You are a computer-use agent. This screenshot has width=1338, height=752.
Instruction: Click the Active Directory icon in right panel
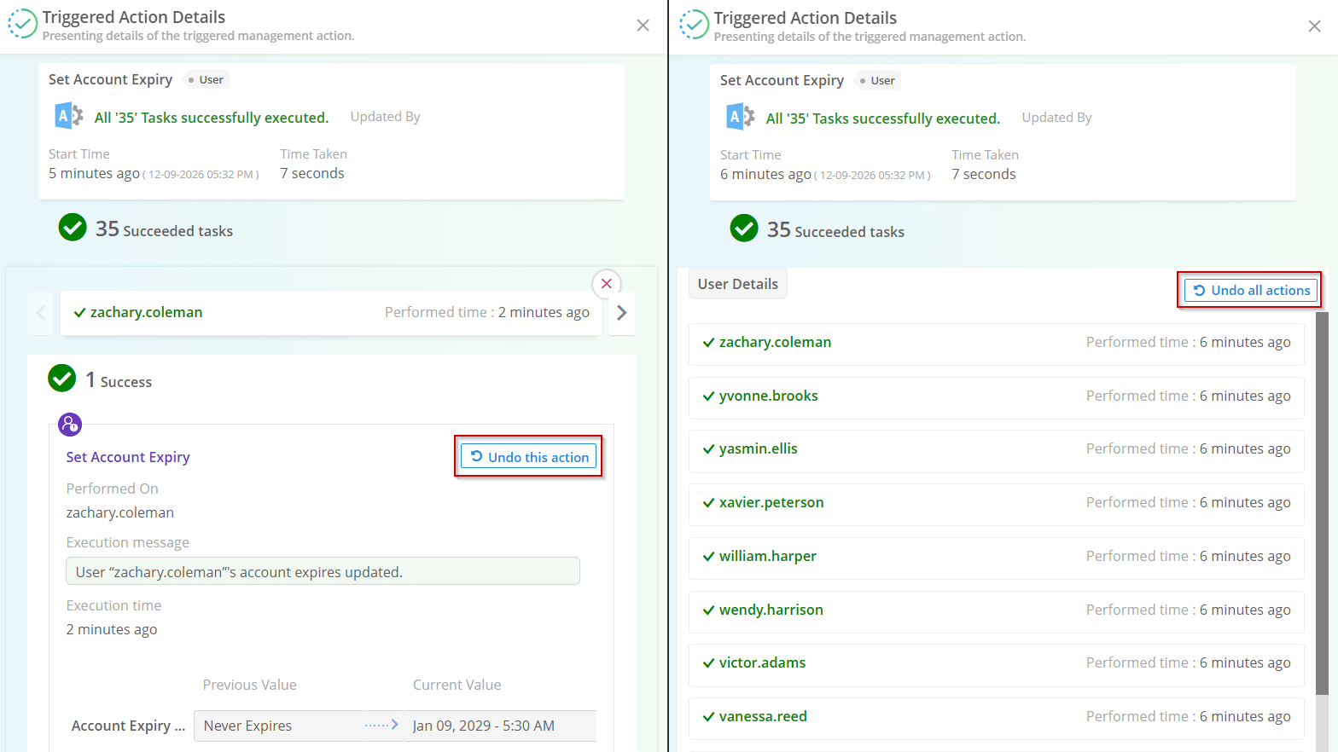[740, 117]
